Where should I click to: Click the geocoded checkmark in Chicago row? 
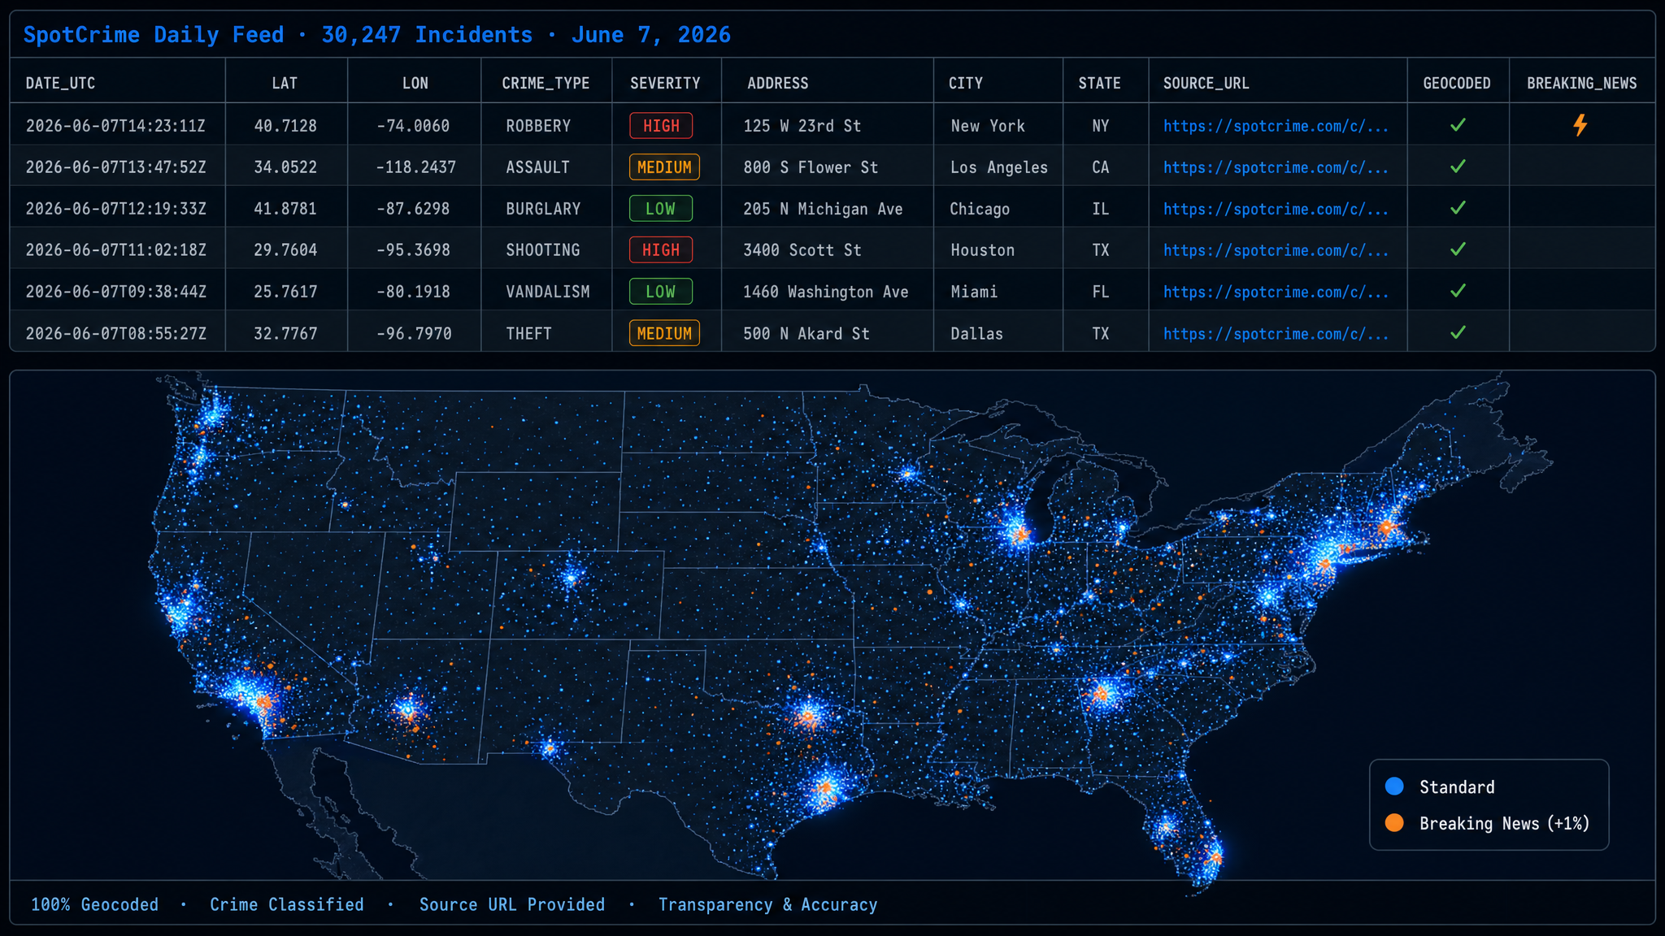[x=1459, y=208]
